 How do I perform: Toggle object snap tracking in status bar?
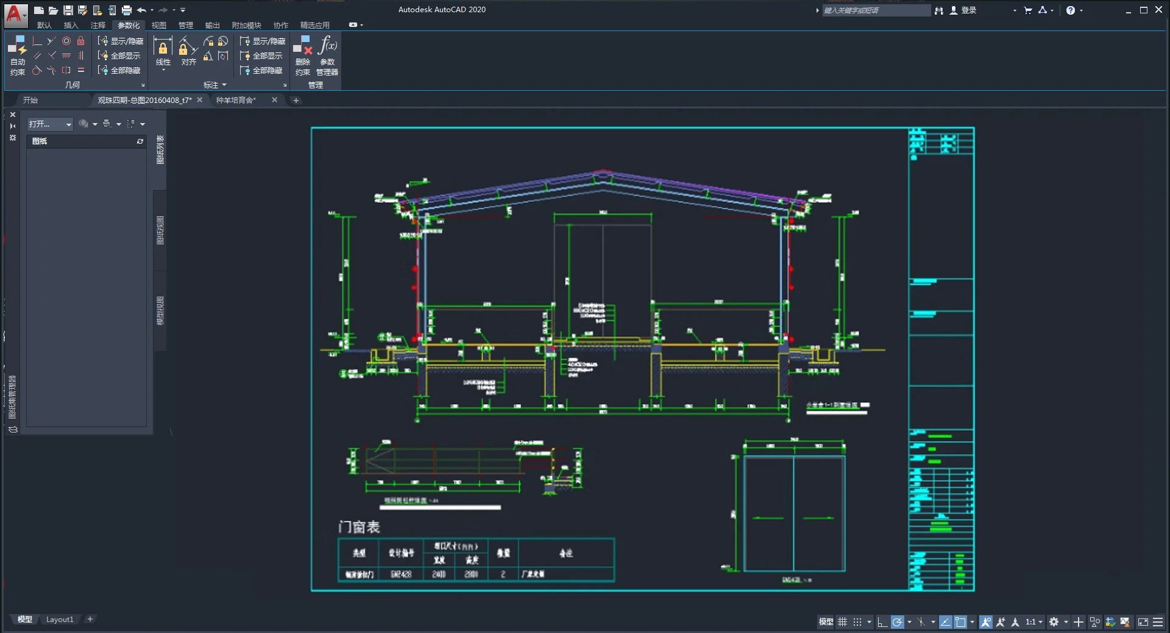pos(946,622)
